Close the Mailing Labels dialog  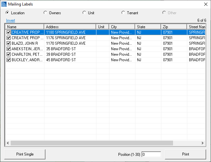pos(205,4)
